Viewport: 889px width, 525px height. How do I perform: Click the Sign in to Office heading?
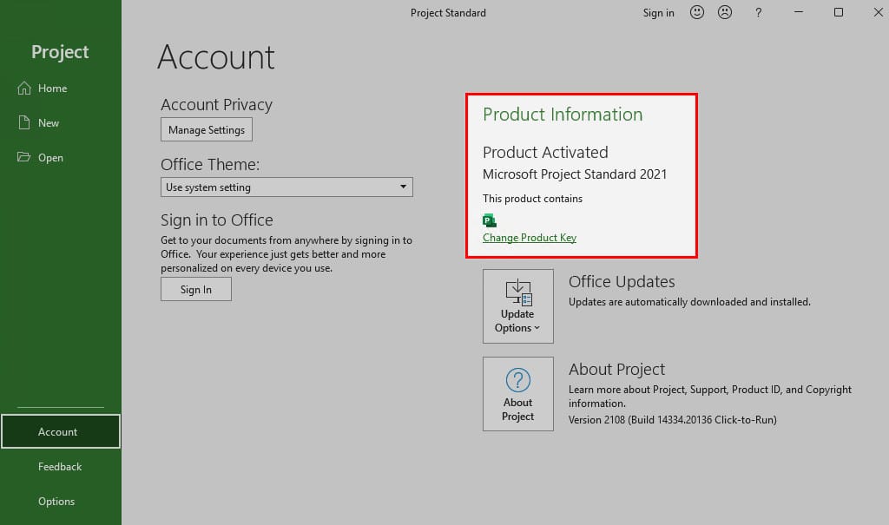point(216,220)
